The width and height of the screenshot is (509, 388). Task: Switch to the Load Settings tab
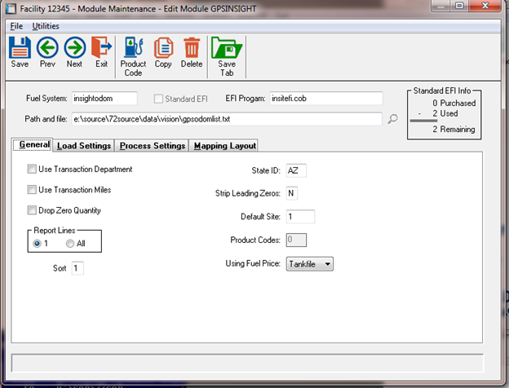coord(83,146)
